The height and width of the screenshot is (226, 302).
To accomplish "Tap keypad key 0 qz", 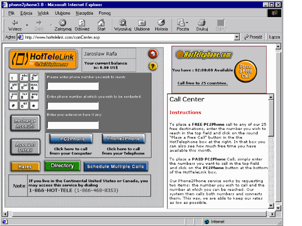I will [24, 105].
